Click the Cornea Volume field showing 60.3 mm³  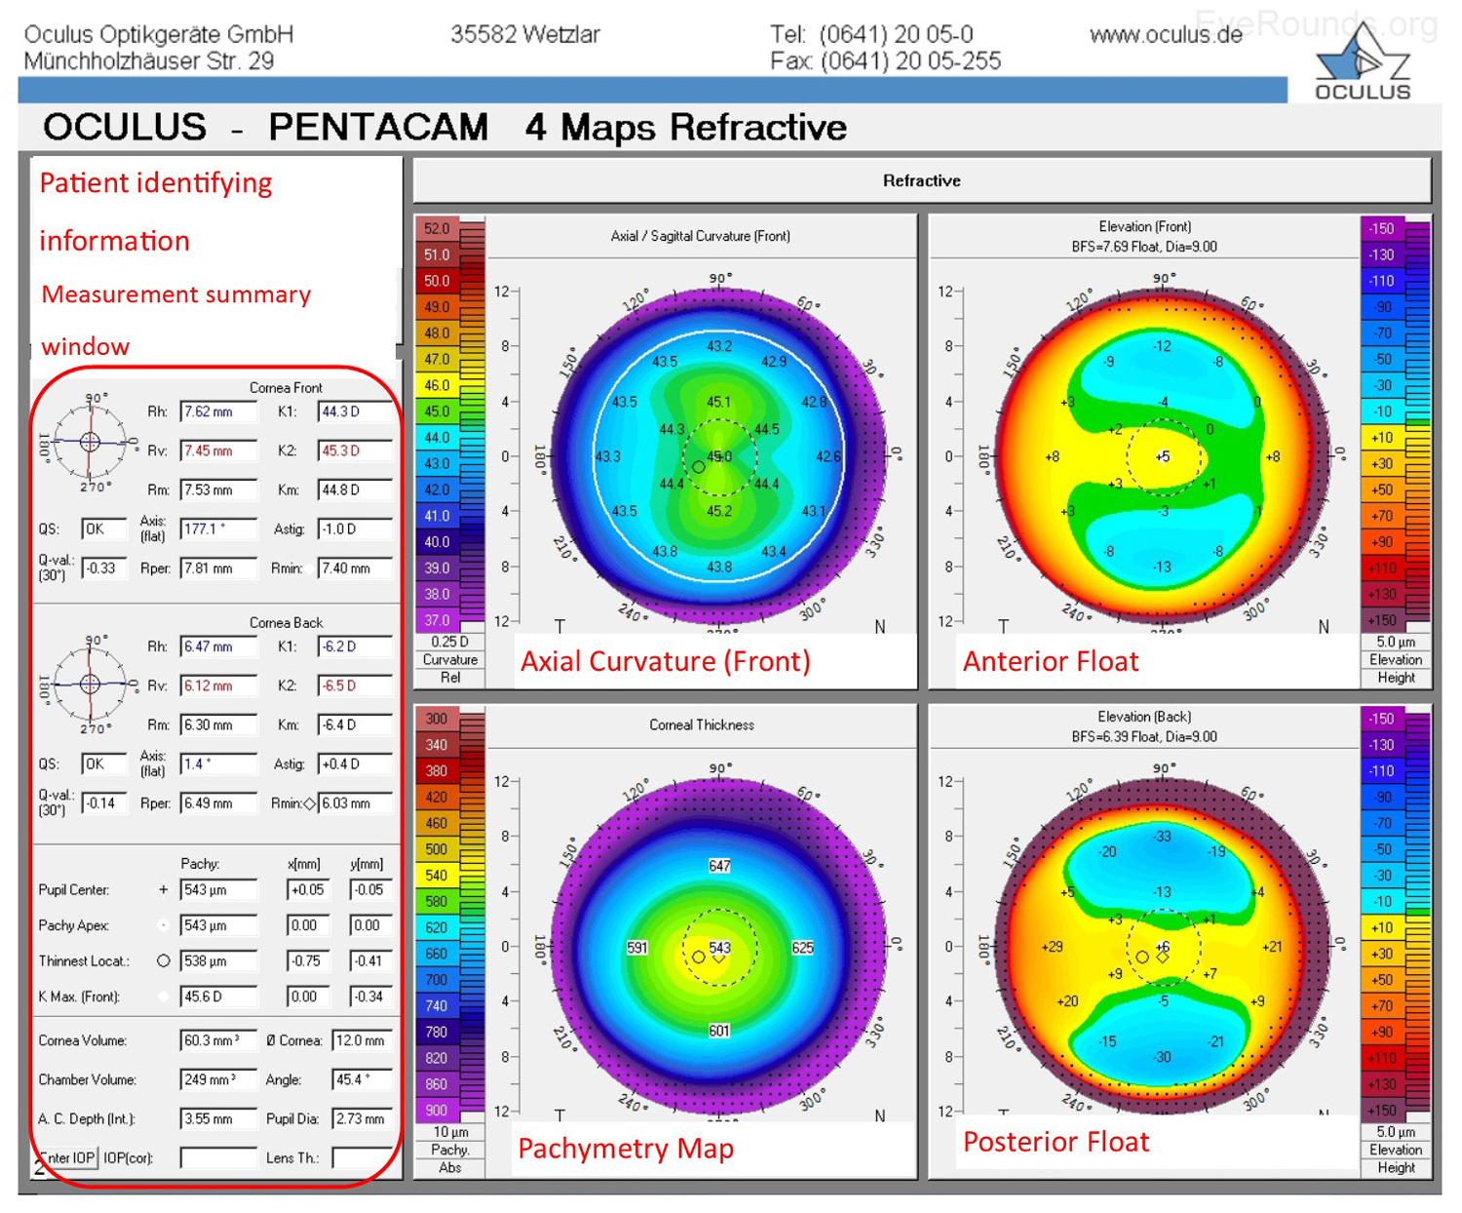point(218,1040)
